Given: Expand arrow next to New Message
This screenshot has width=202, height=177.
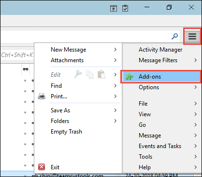Looking at the screenshot, I should click(x=115, y=50).
